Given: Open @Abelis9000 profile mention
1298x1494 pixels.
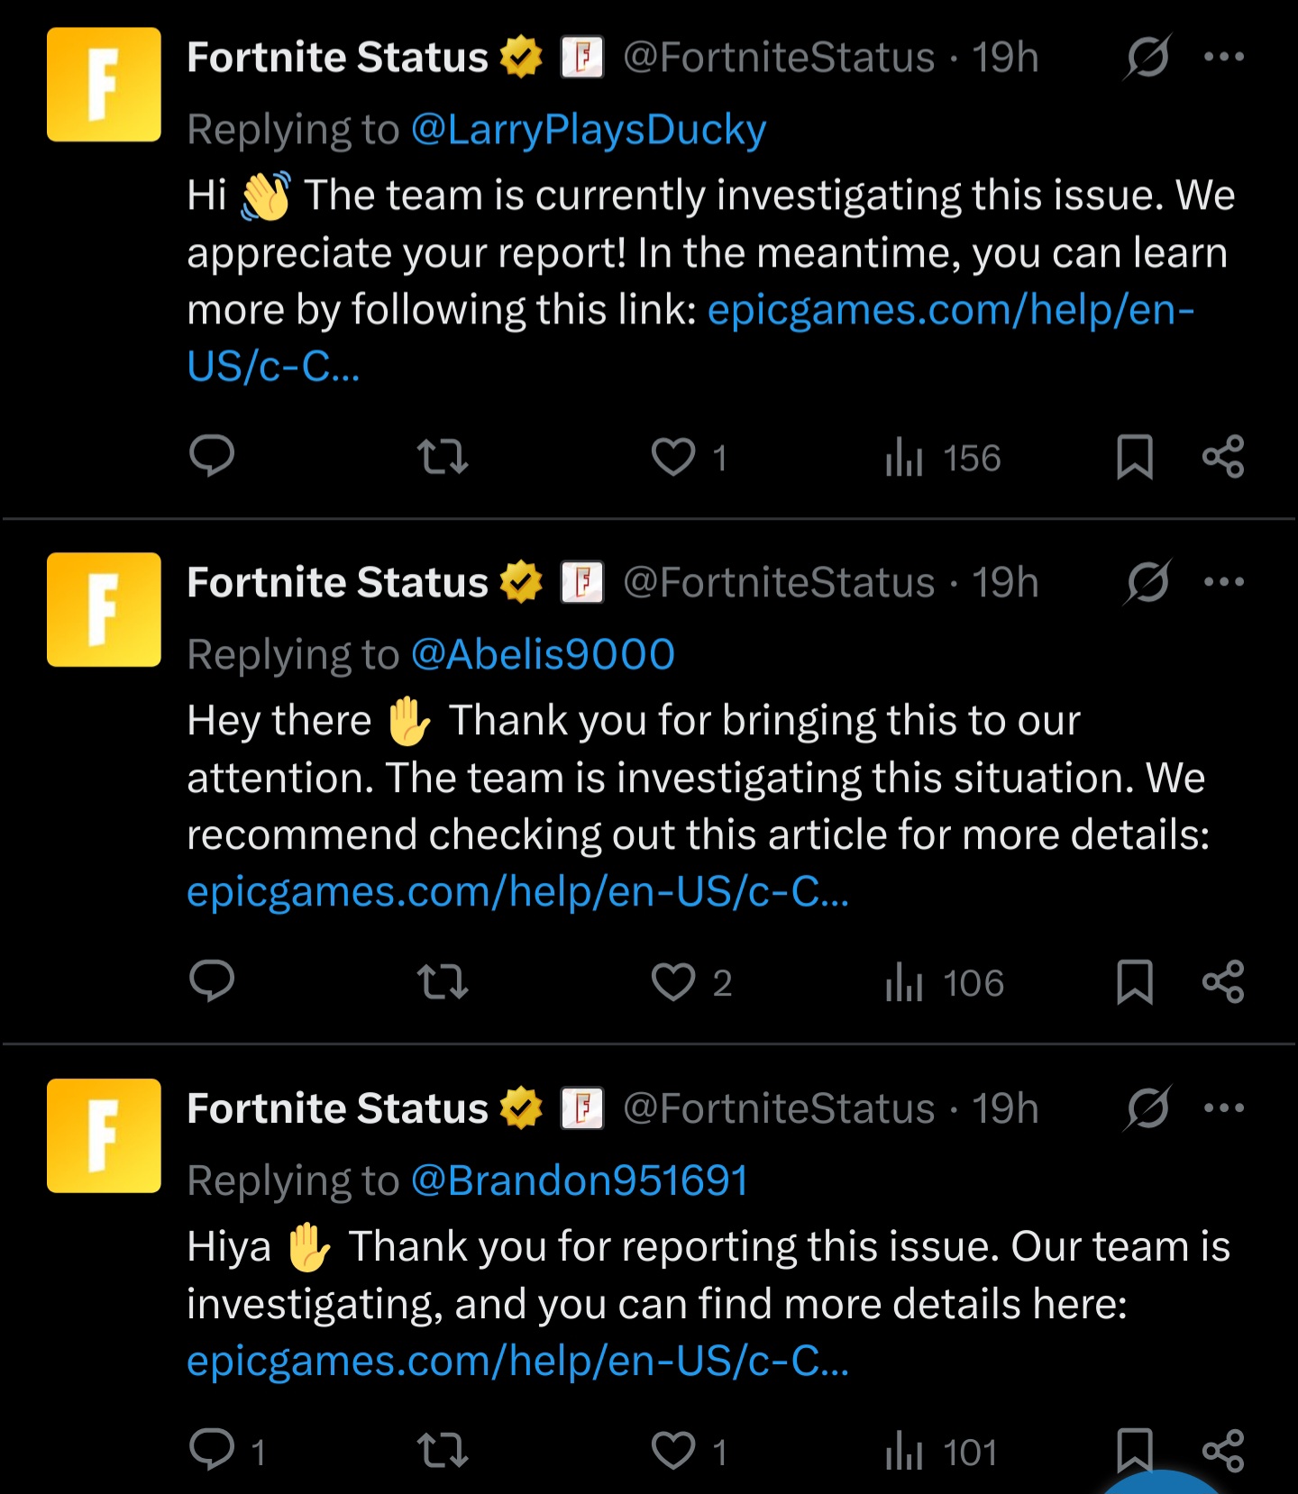Looking at the screenshot, I should tap(543, 655).
